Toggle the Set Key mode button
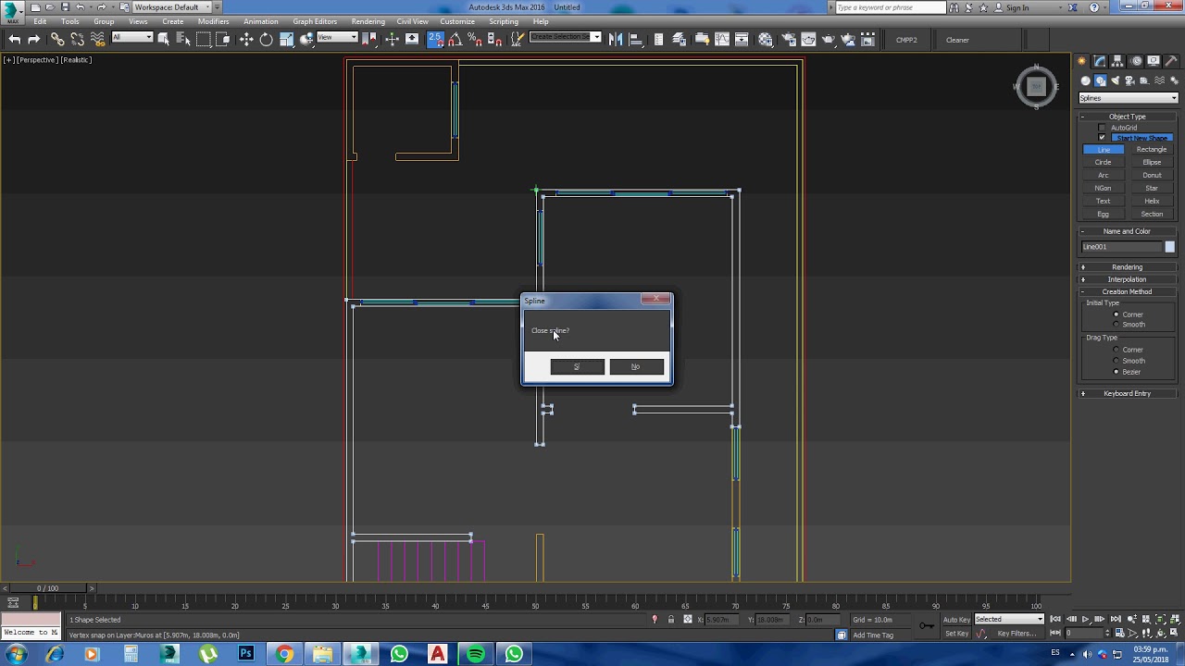 [956, 634]
